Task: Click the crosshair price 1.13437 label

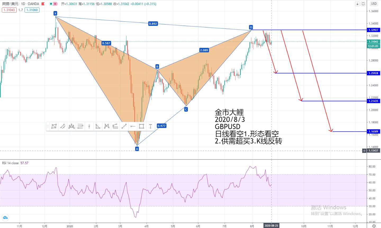Action: pos(373,151)
